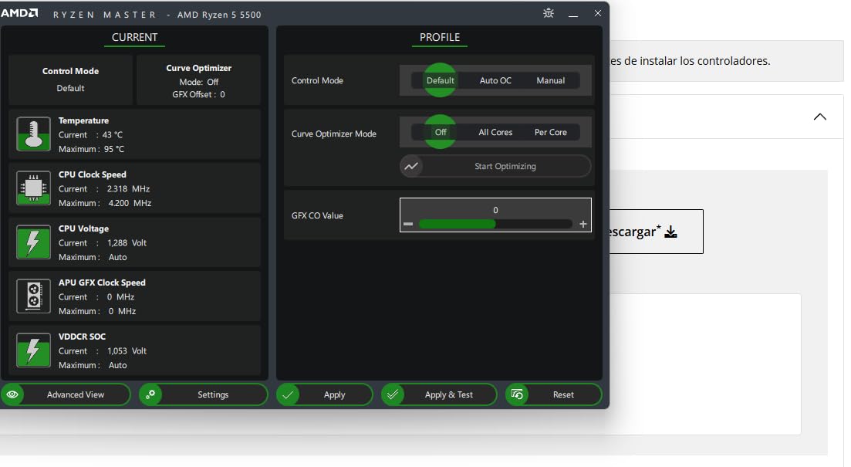Collapse the section with the chevron in the browser
Screen dimensions: 851x467
(x=819, y=117)
